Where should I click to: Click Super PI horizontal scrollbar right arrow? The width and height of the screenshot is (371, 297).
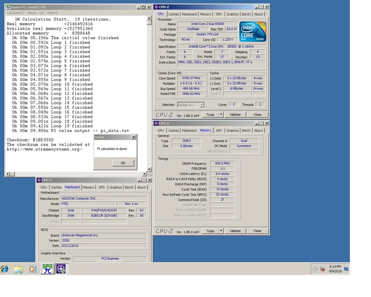(145, 174)
